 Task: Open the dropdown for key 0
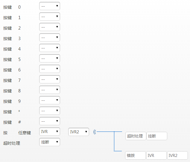pos(50,6)
